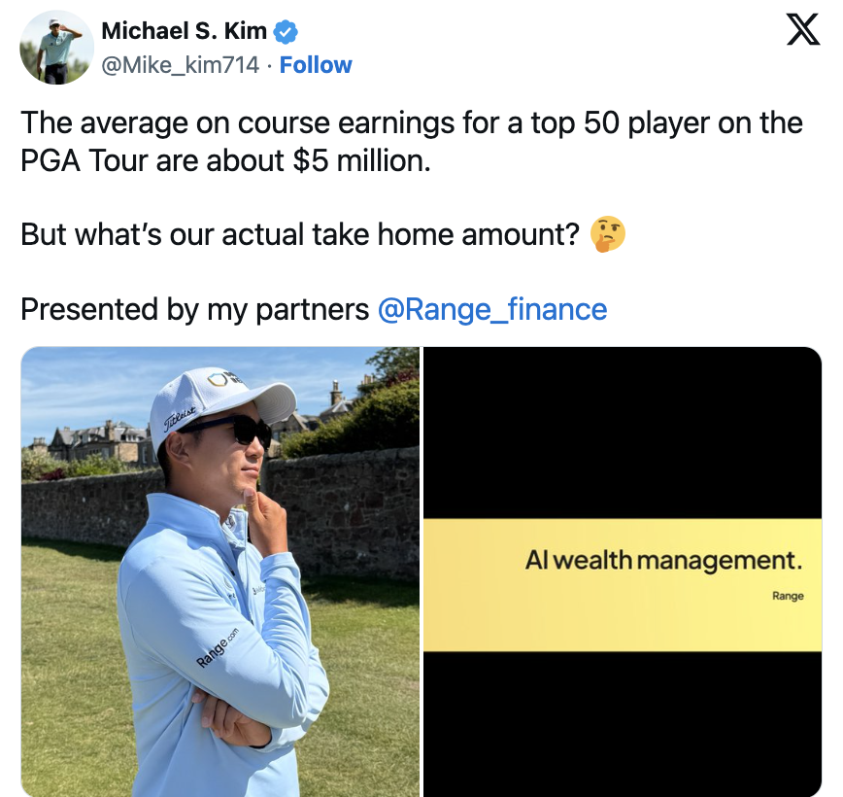Click the golfer's sunglasses in the photo
Image resolution: width=843 pixels, height=797 pixels.
237,429
